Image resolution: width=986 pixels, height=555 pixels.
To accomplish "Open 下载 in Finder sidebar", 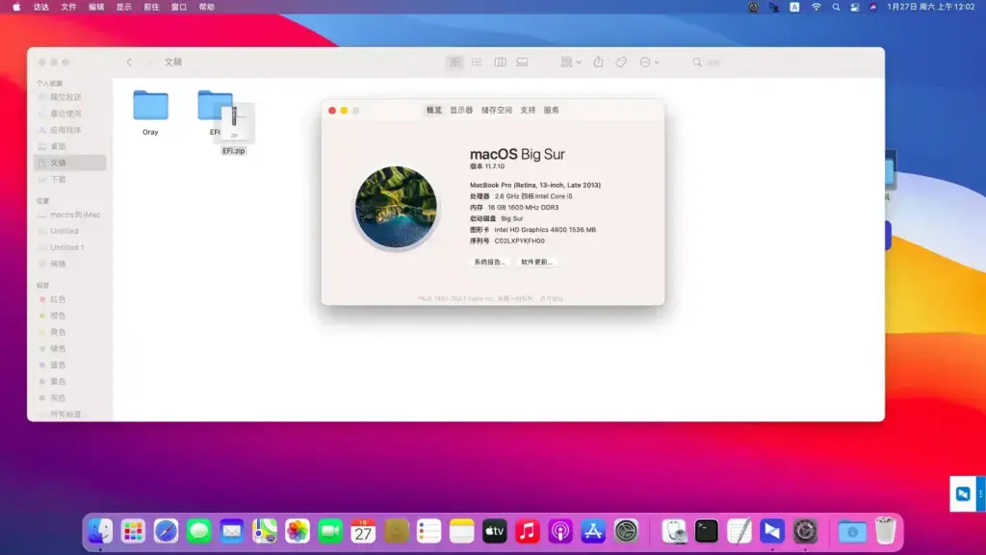I will tap(58, 179).
